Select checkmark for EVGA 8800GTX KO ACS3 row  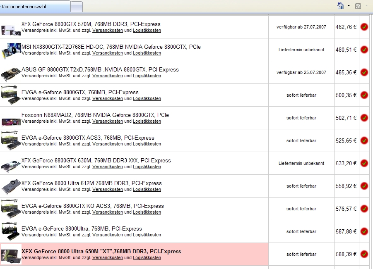coord(364,209)
